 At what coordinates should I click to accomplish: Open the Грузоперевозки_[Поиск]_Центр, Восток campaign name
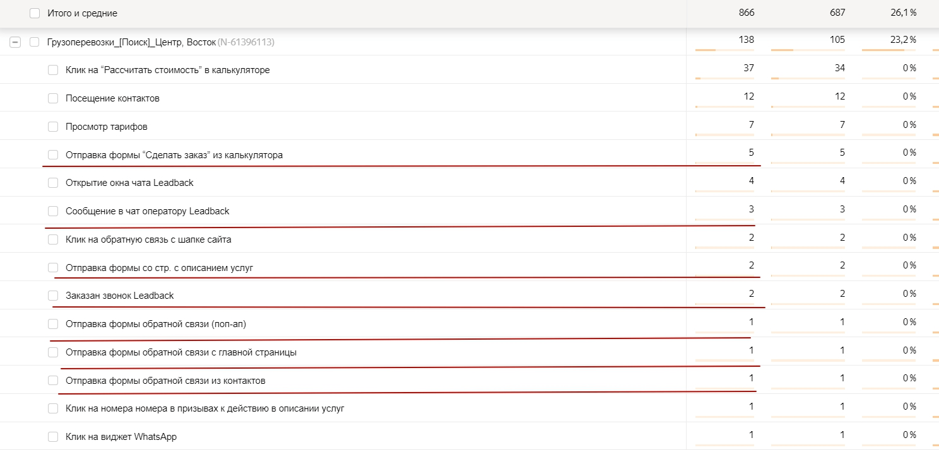pyautogui.click(x=131, y=42)
